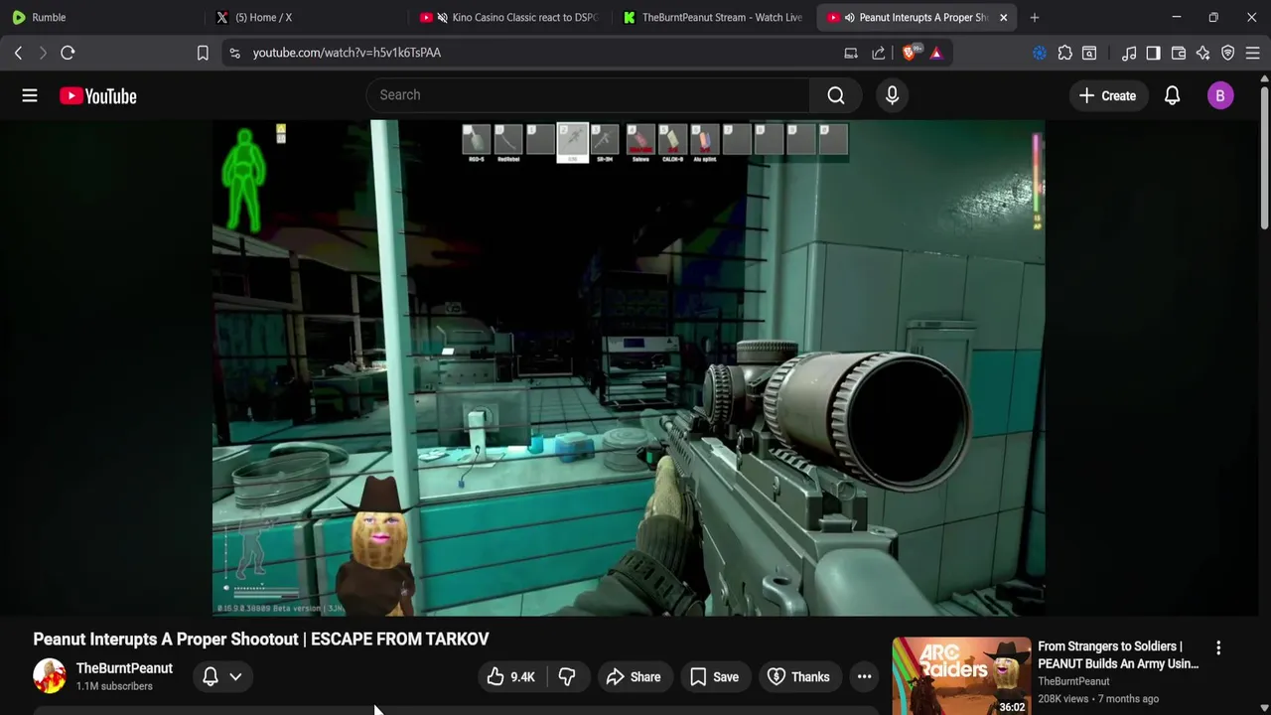Open 'From Strangers to Soldiers' video title
This screenshot has height=715, width=1271.
pos(1118,655)
